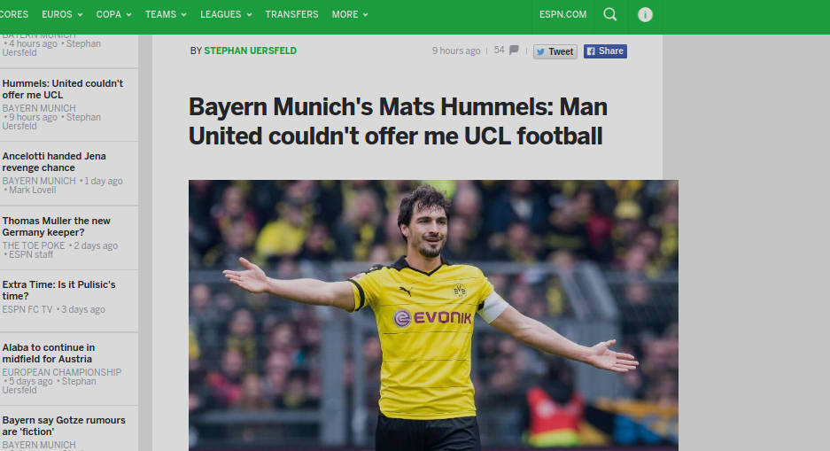Open the More dropdown menu

349,14
